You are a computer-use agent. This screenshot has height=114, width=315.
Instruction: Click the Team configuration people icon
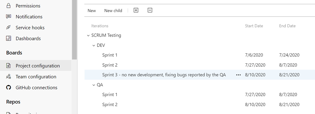click(x=8, y=77)
